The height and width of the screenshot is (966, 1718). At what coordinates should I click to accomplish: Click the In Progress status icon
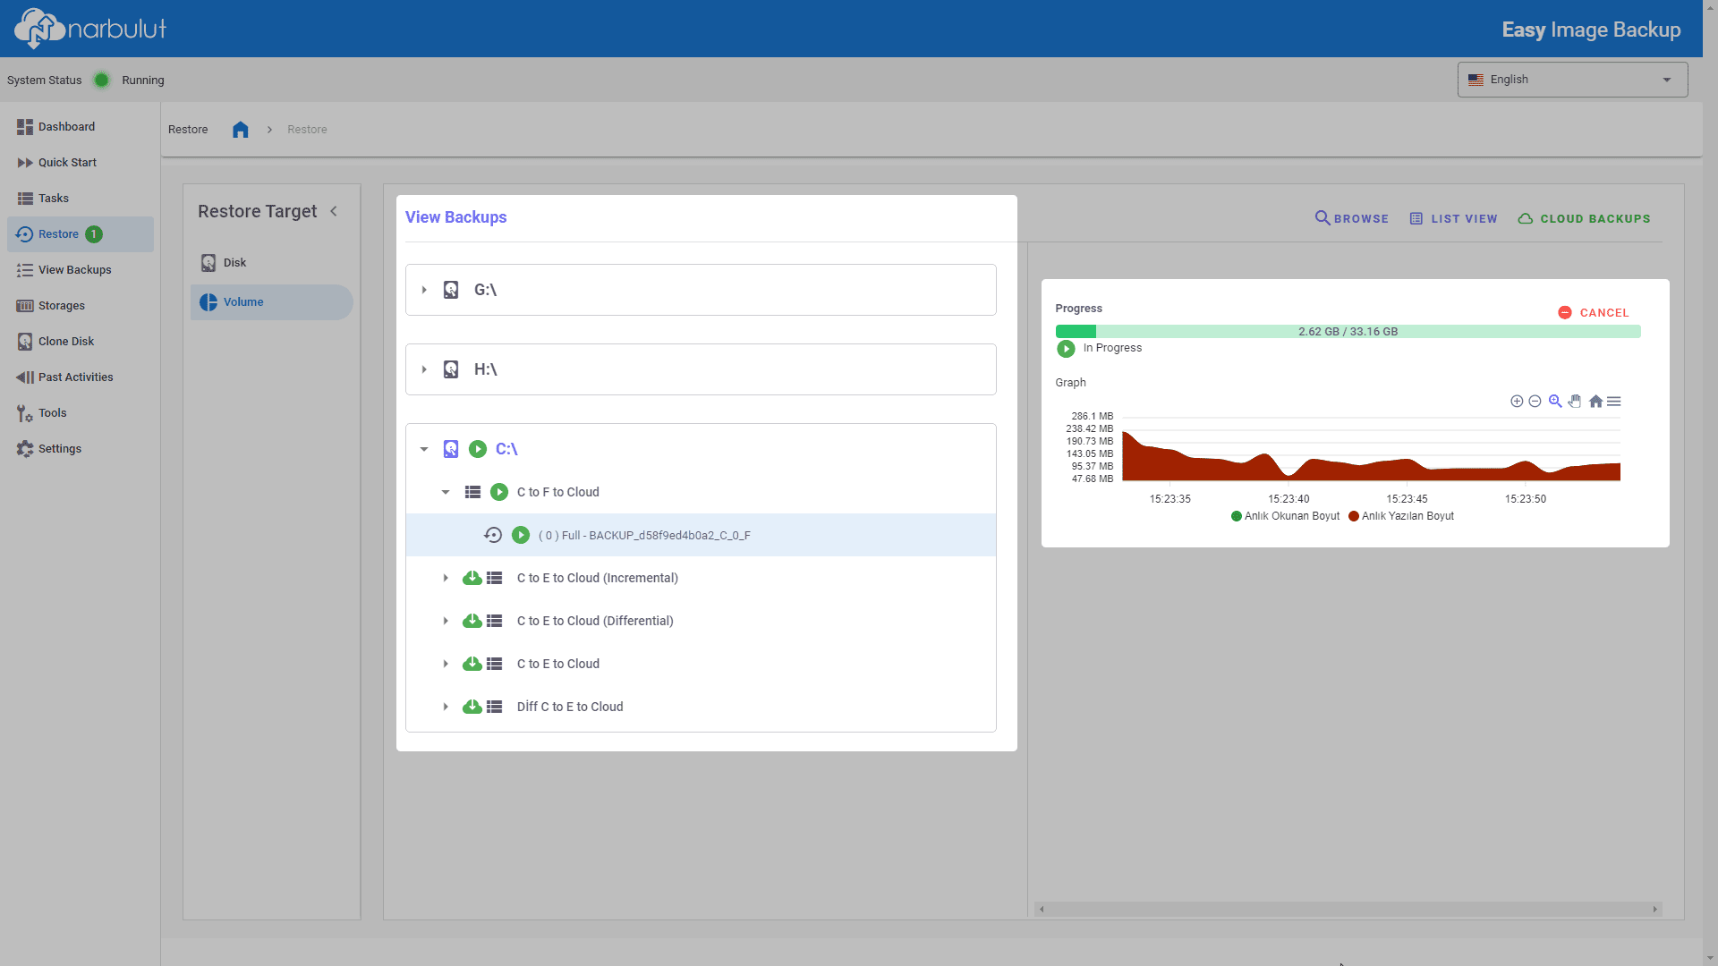[1066, 349]
